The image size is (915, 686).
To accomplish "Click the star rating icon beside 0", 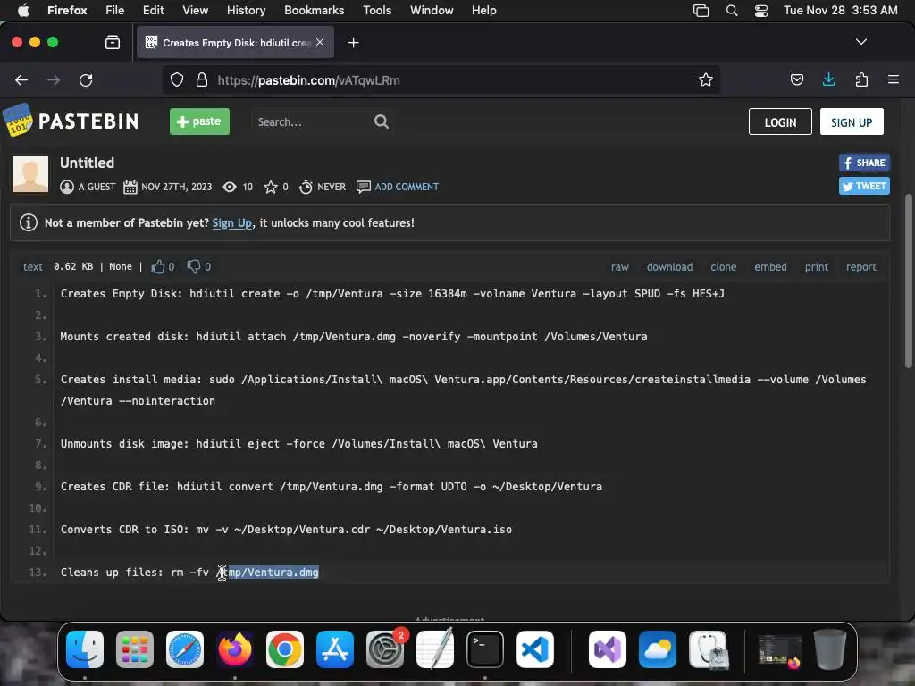I will coord(270,187).
